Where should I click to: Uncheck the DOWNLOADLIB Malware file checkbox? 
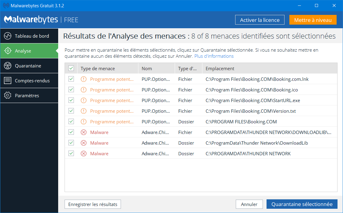click(x=71, y=132)
